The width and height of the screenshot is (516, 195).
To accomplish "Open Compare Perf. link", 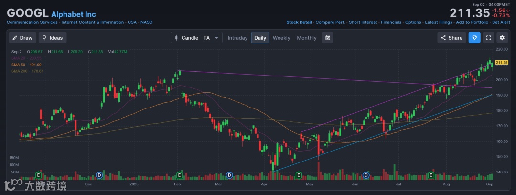I will point(330,22).
